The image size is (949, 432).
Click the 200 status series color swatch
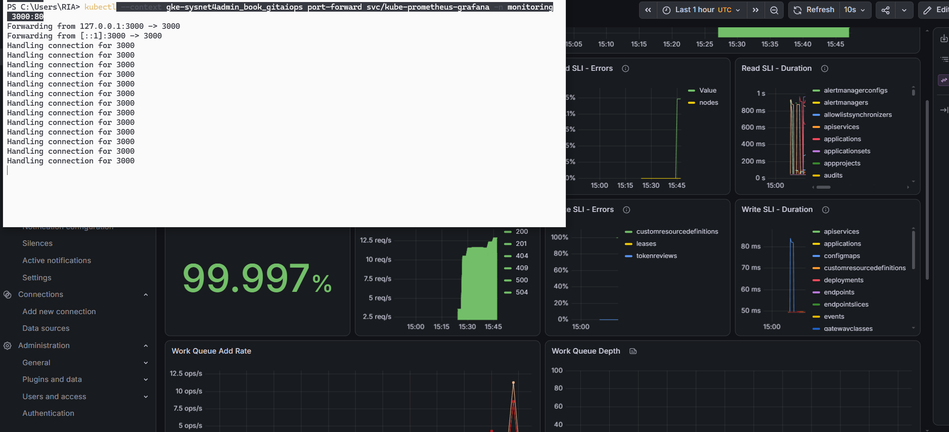508,232
